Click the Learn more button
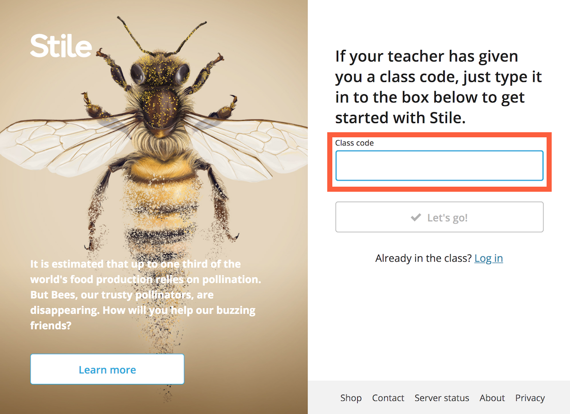 107,369
